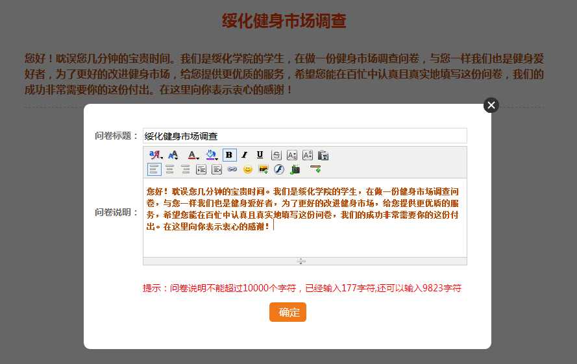Insert a hyperlink
Screen dimensions: 577x364
[232, 169]
